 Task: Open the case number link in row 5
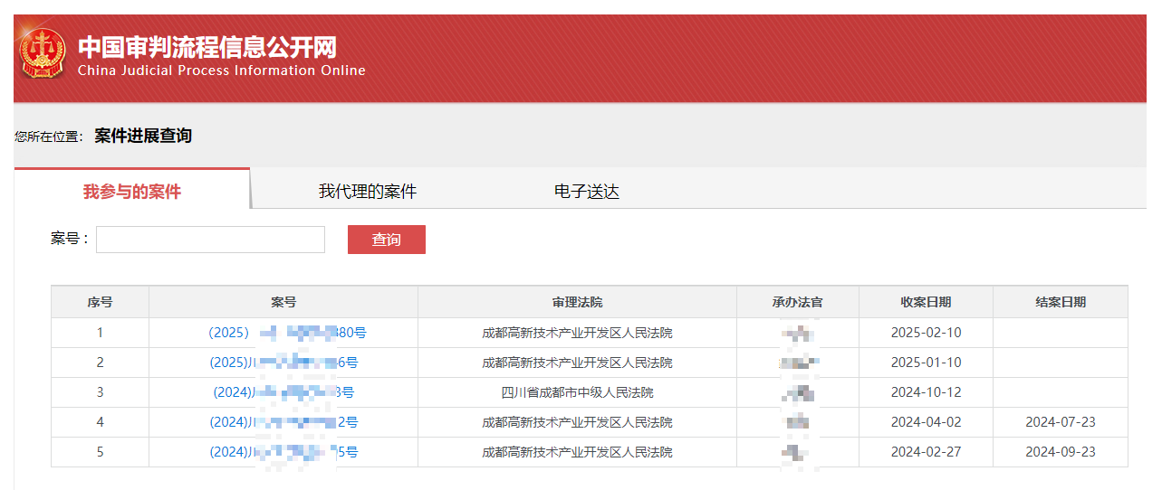point(283,452)
